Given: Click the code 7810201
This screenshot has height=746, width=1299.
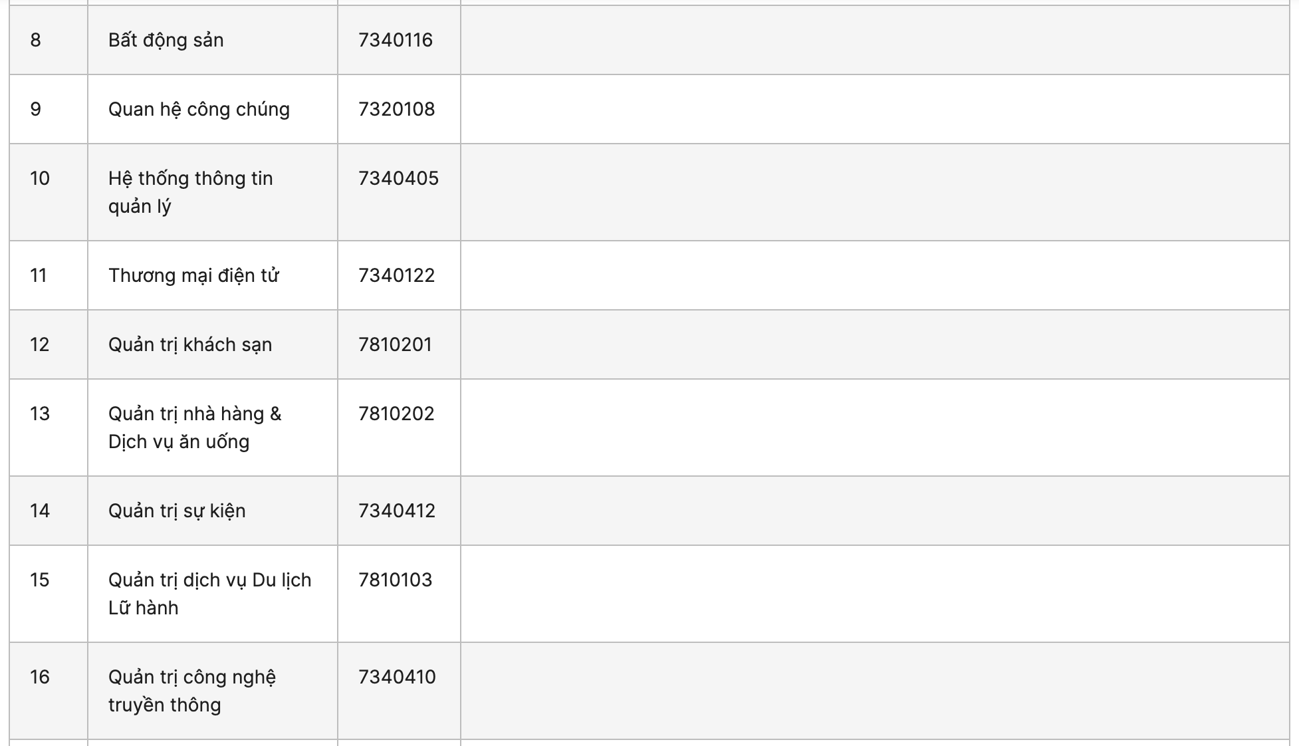Looking at the screenshot, I should coord(395,344).
